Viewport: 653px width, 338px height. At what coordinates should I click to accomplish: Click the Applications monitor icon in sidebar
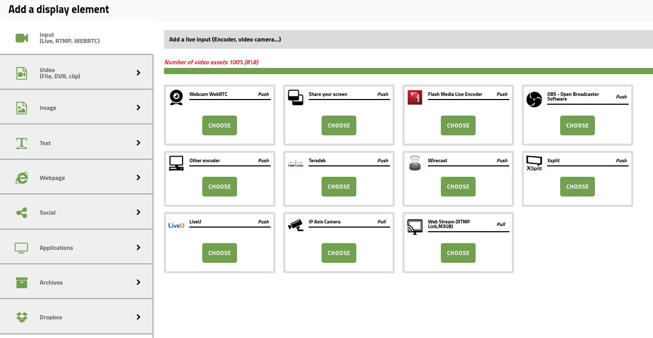click(x=21, y=248)
